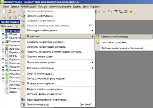The width and height of the screenshot is (153, 108).
Task: Select Сохранить конфигурацию в файл
Action: [58, 42]
